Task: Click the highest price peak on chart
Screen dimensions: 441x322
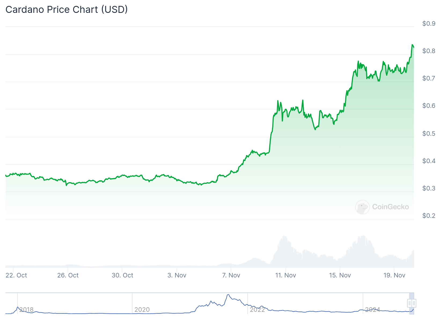Action: (412, 45)
